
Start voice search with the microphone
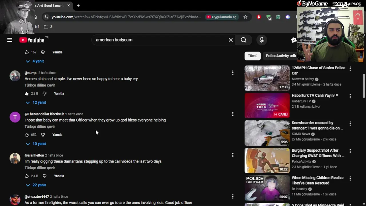click(x=262, y=40)
